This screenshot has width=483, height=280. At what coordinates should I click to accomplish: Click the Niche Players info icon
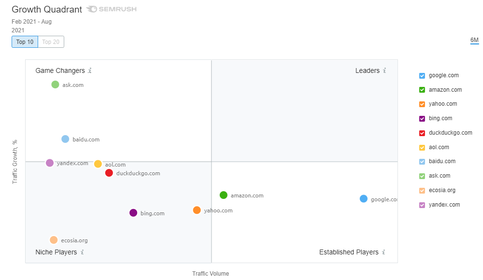pos(82,252)
